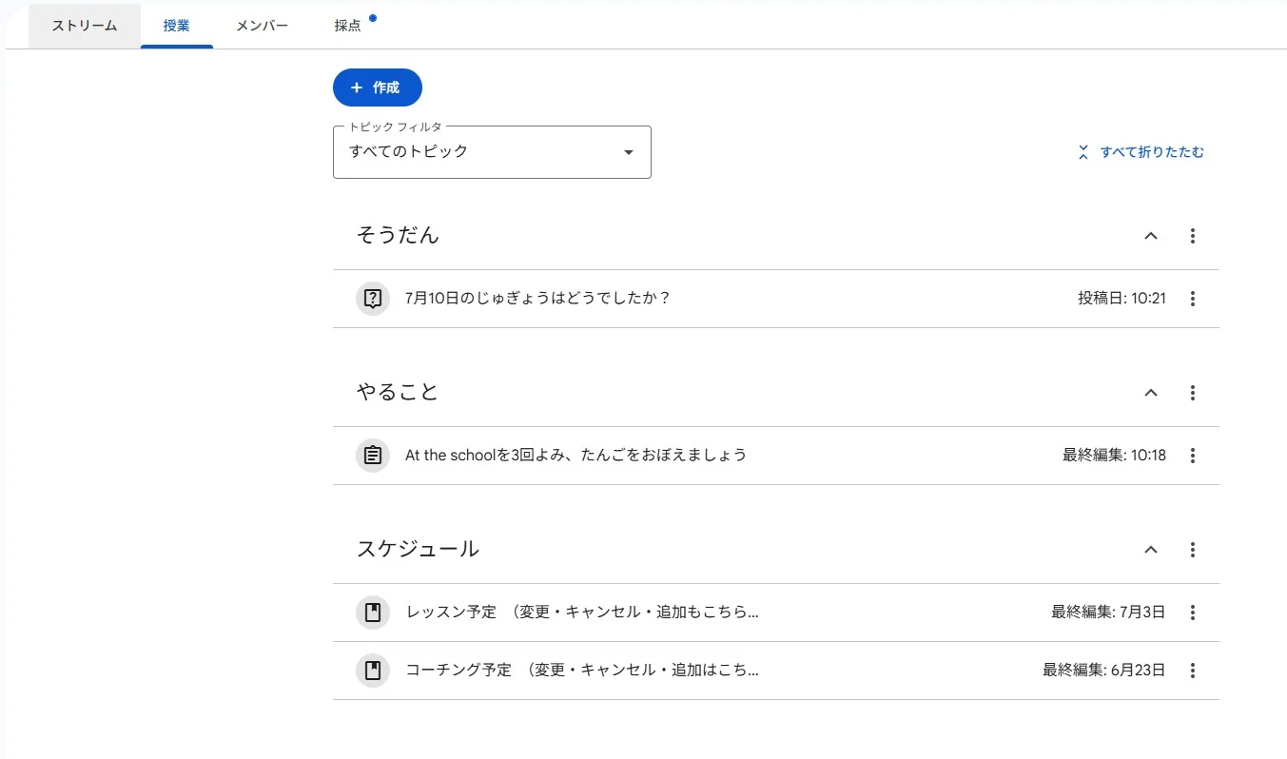Open more options for コーチング予定 material
Image resolution: width=1287 pixels, height=759 pixels.
pyautogui.click(x=1193, y=671)
